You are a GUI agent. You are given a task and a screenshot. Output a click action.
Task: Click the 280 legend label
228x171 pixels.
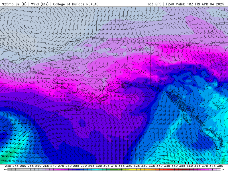coord(68,166)
